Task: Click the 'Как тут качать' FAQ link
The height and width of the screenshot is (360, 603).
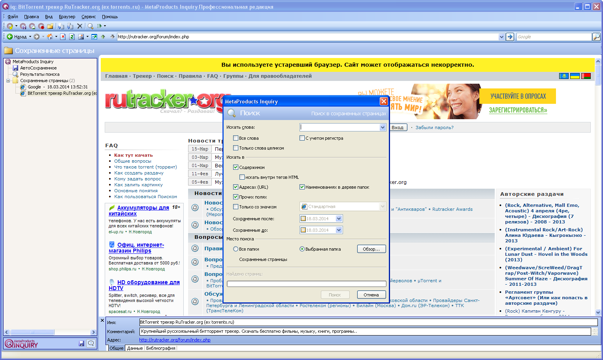Action: (133, 155)
